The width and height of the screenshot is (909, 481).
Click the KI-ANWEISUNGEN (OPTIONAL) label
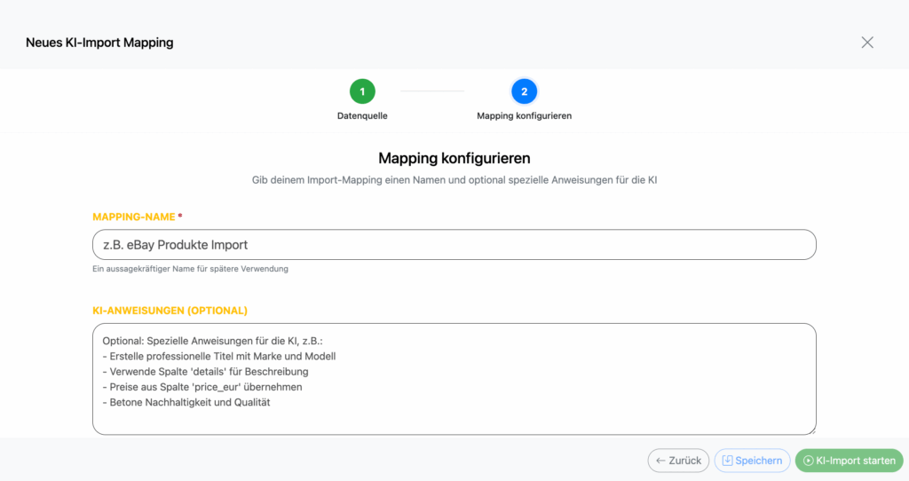170,311
